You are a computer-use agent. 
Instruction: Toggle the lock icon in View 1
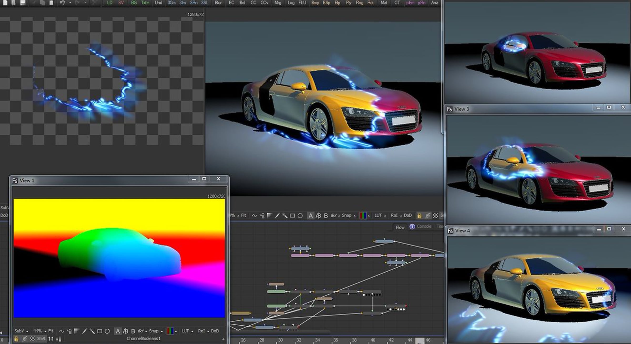[16, 339]
